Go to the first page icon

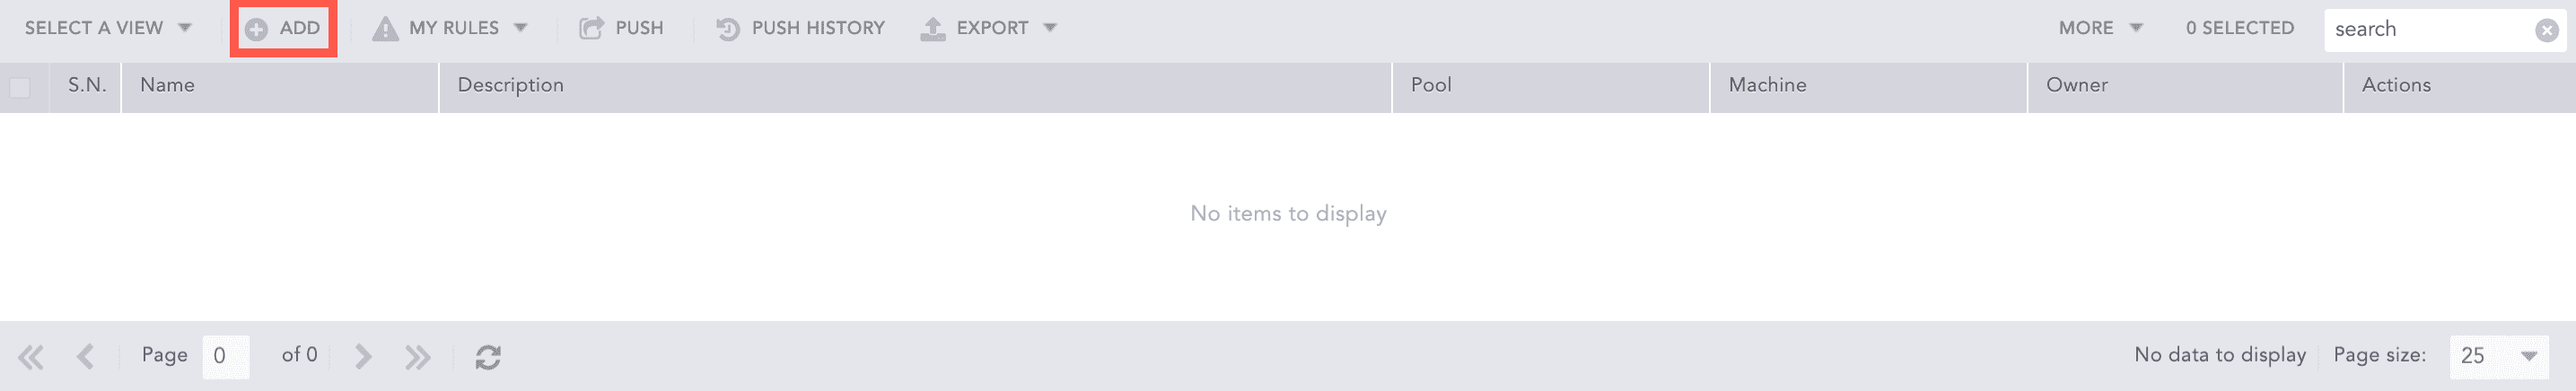click(31, 357)
